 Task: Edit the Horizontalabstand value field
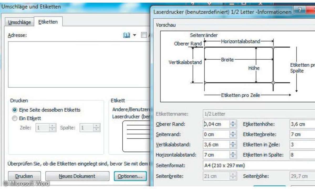[216, 155]
